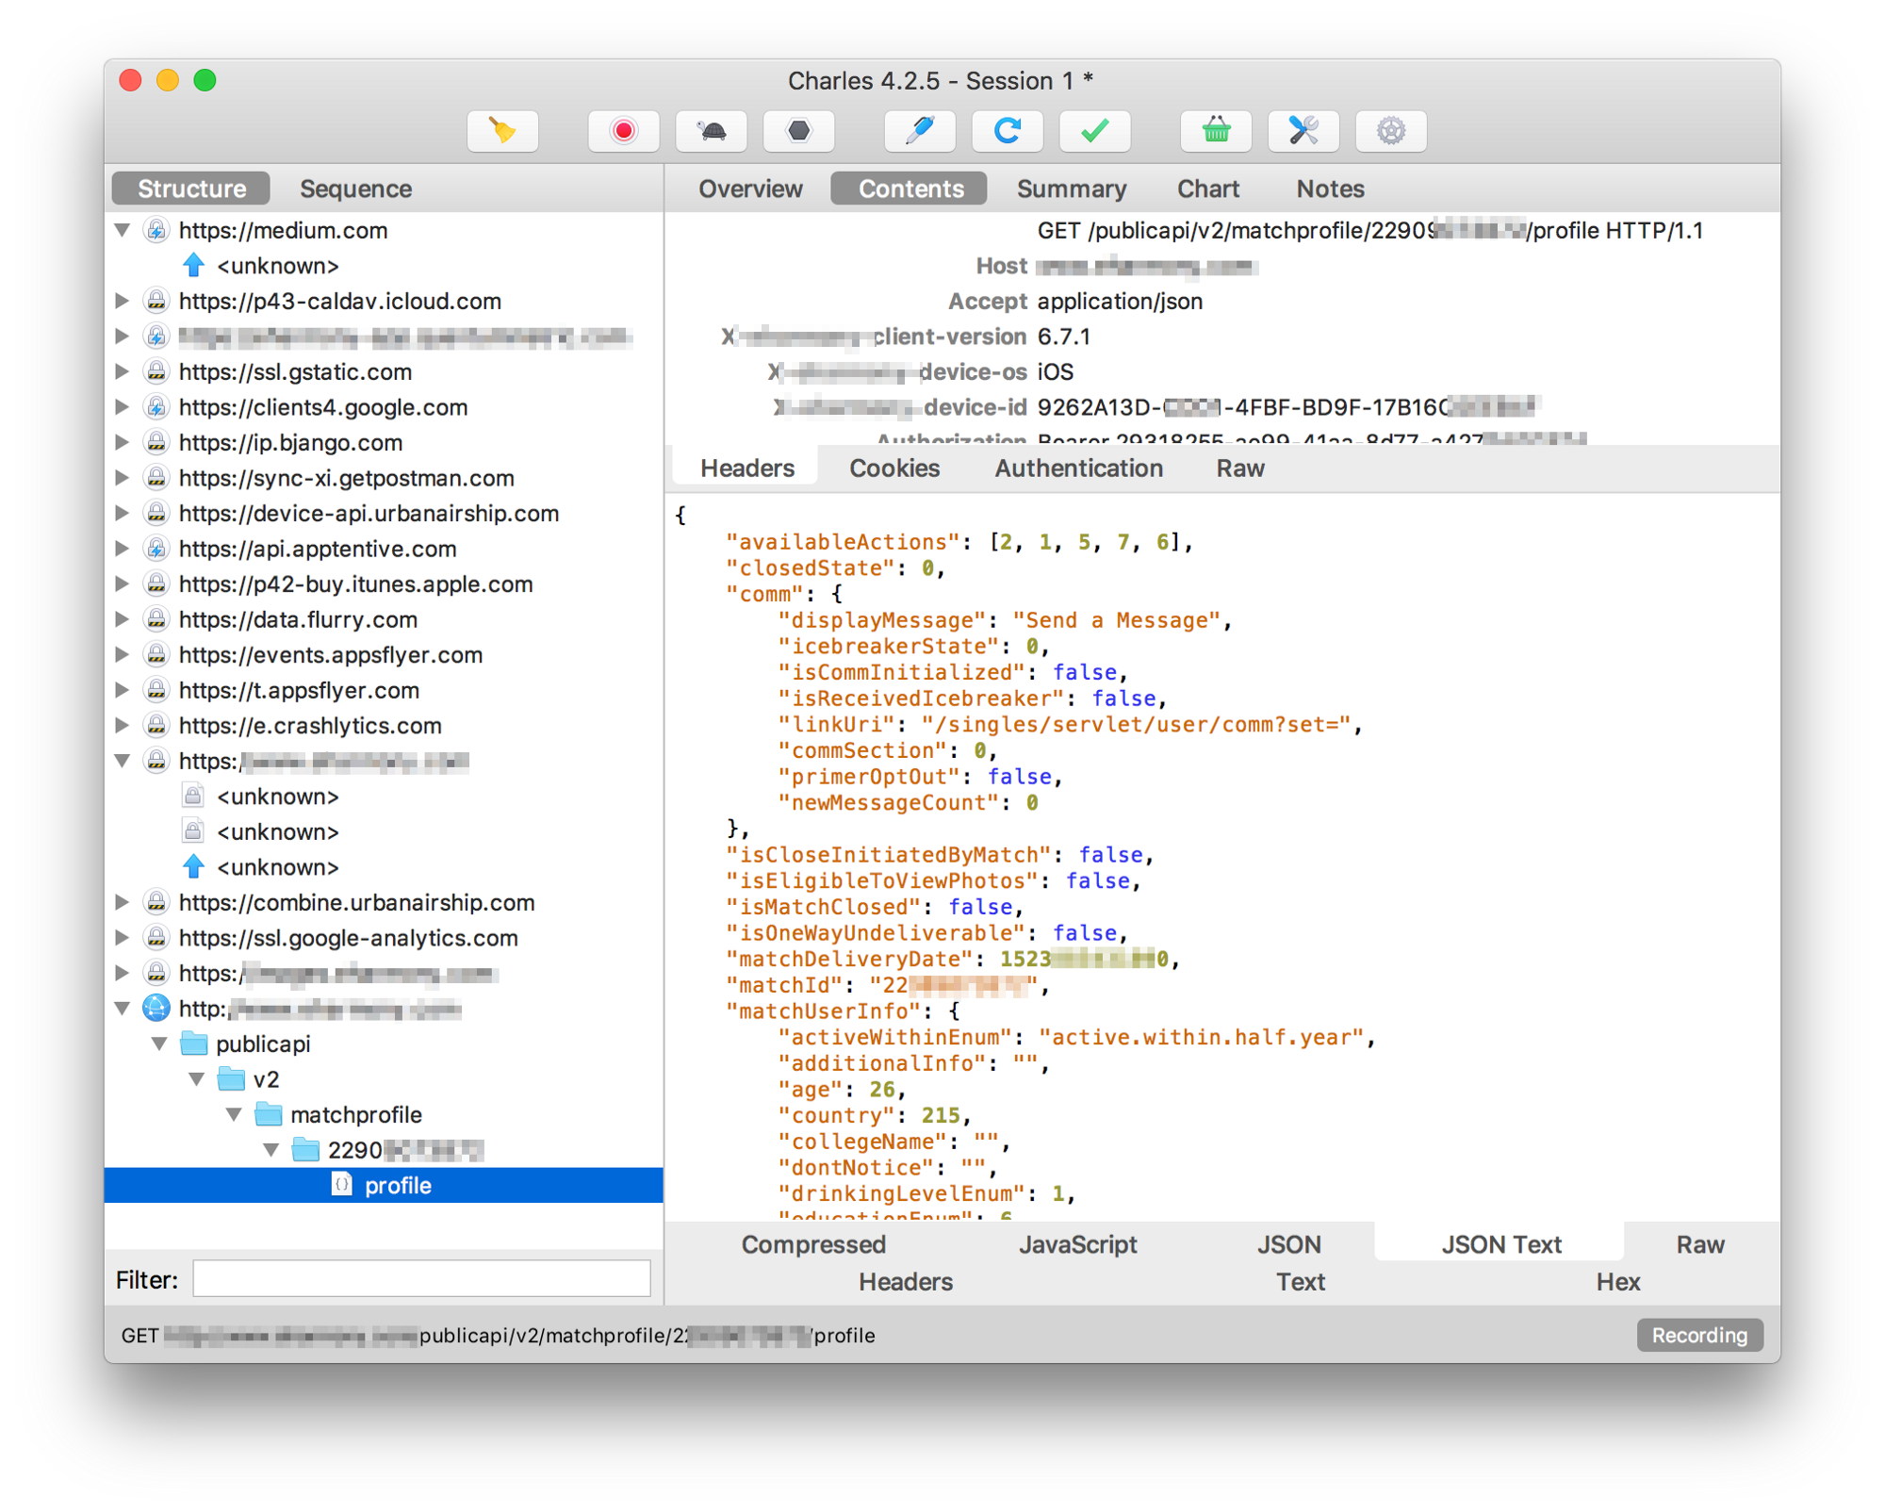Click the pen compose request icon
Image resolution: width=1885 pixels, height=1512 pixels.
(919, 131)
